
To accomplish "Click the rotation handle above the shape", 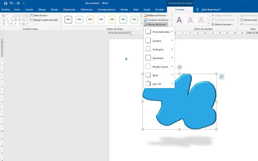I will tap(180, 67).
